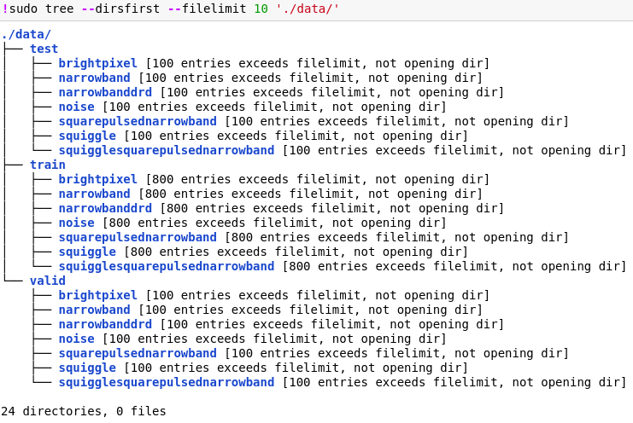633x423 pixels.
Task: Click the filelimit value 10 in command
Action: [261, 9]
